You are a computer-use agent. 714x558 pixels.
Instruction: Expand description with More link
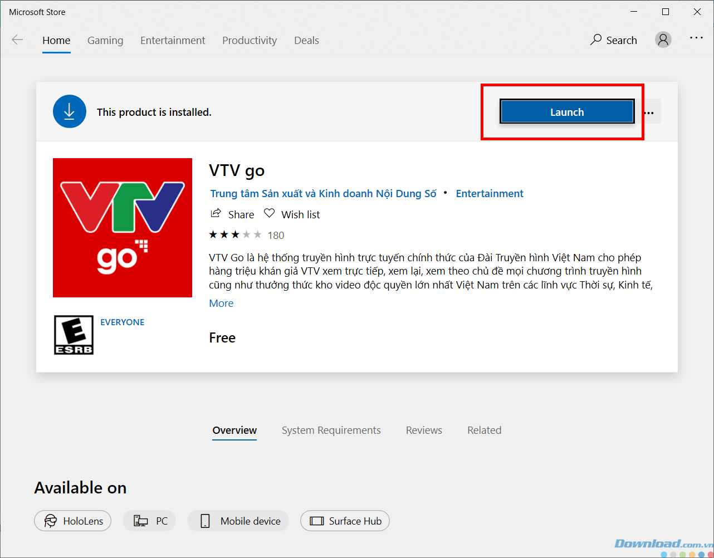click(x=221, y=304)
